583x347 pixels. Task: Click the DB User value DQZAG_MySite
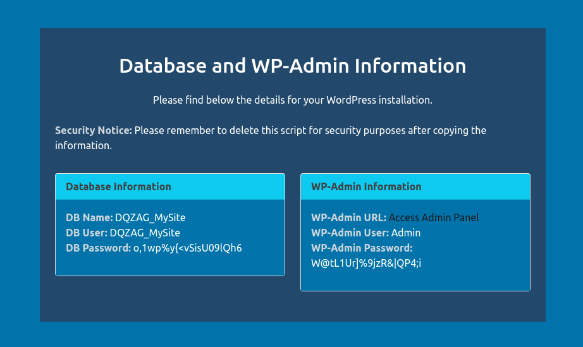[145, 233]
